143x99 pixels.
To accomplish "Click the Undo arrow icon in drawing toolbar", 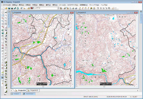I will 6,12.
